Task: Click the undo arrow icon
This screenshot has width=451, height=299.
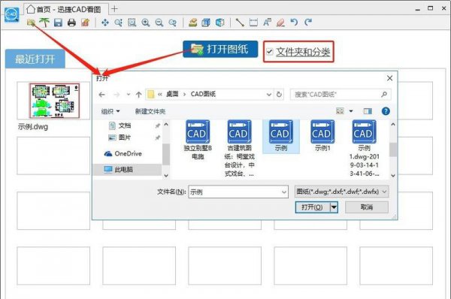Action: (x=294, y=23)
